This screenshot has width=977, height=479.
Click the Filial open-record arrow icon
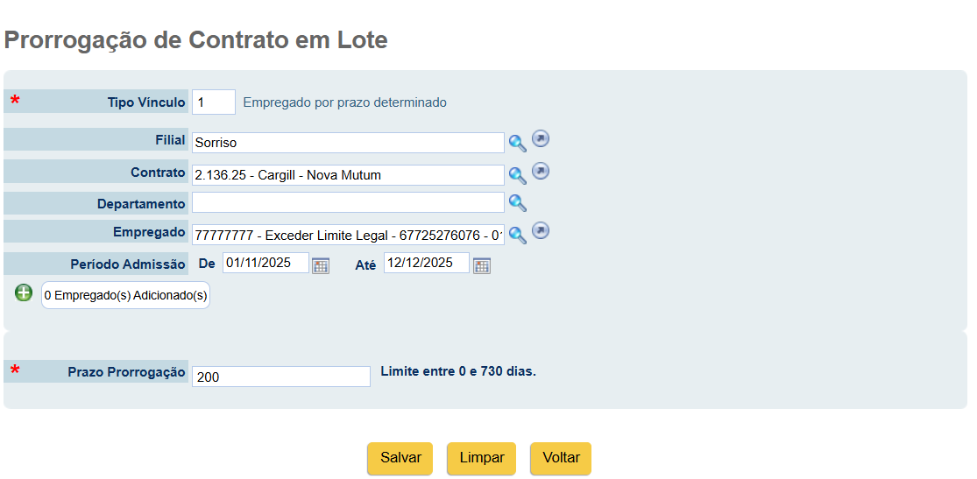click(x=541, y=139)
